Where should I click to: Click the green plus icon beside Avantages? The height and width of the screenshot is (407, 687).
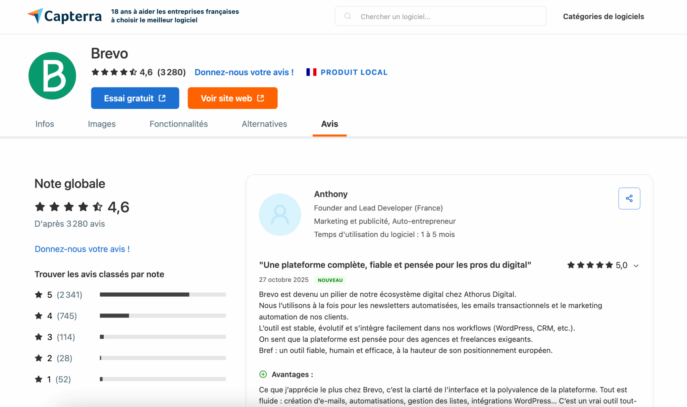[263, 374]
